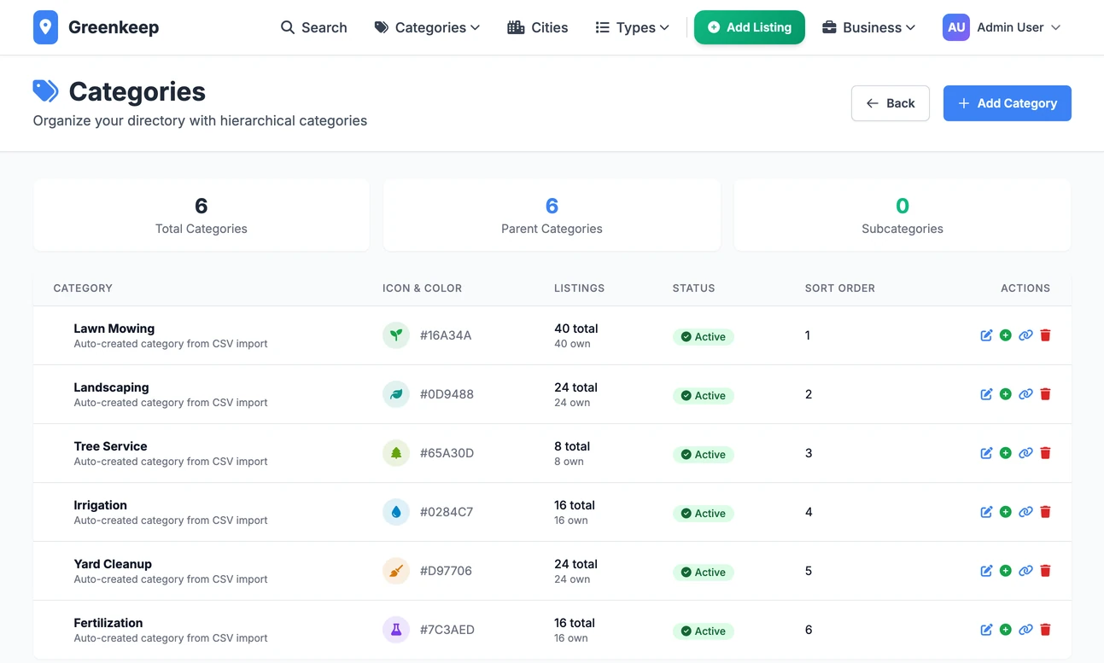Edit the Lawn Mowing category
The image size is (1104, 663).
click(986, 335)
